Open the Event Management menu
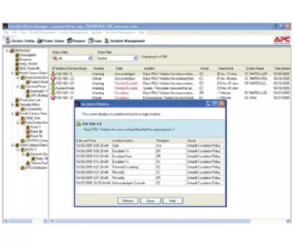This screenshot has width=295, height=246. coord(43,32)
